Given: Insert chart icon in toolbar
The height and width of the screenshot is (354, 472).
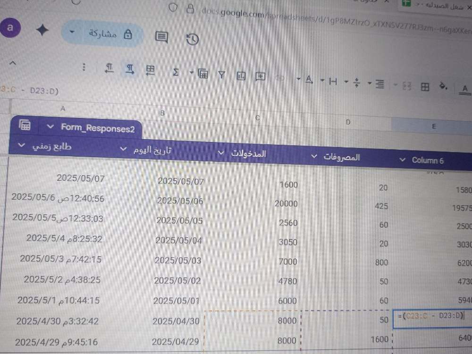Looking at the screenshot, I should (241, 76).
